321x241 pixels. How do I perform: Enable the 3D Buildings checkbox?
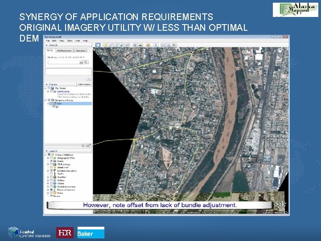click(x=51, y=164)
